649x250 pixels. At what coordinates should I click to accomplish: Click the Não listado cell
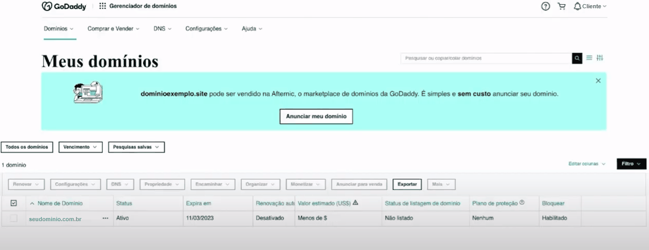[x=399, y=218]
